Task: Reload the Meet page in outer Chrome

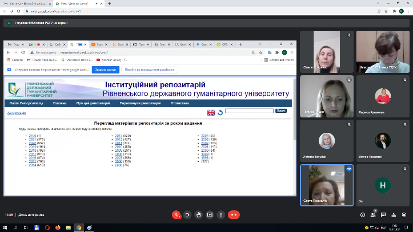Action: point(18,11)
